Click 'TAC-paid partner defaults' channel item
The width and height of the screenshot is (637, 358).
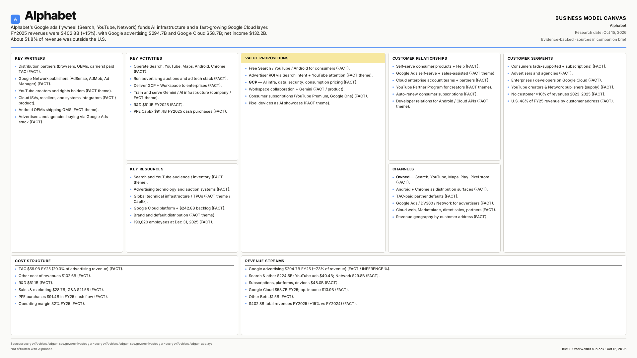click(x=427, y=196)
